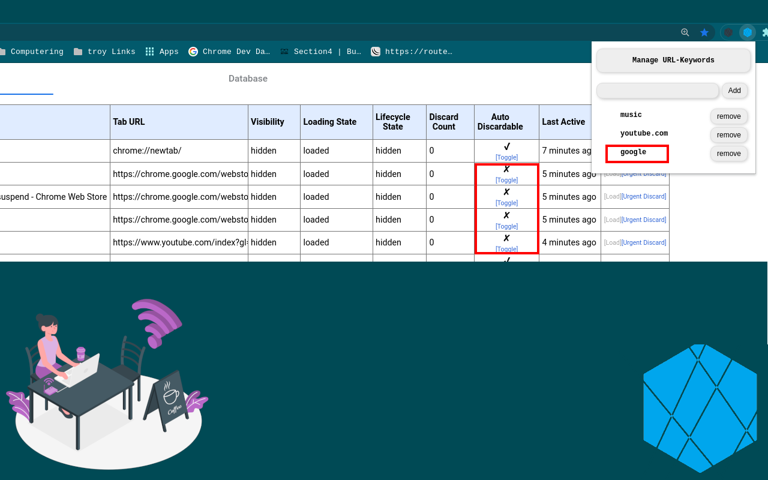Click the Auto Discardable column header
This screenshot has width=768, height=480.
coord(506,122)
